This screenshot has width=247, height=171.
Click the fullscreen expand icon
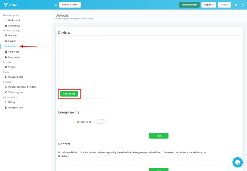pos(243,5)
